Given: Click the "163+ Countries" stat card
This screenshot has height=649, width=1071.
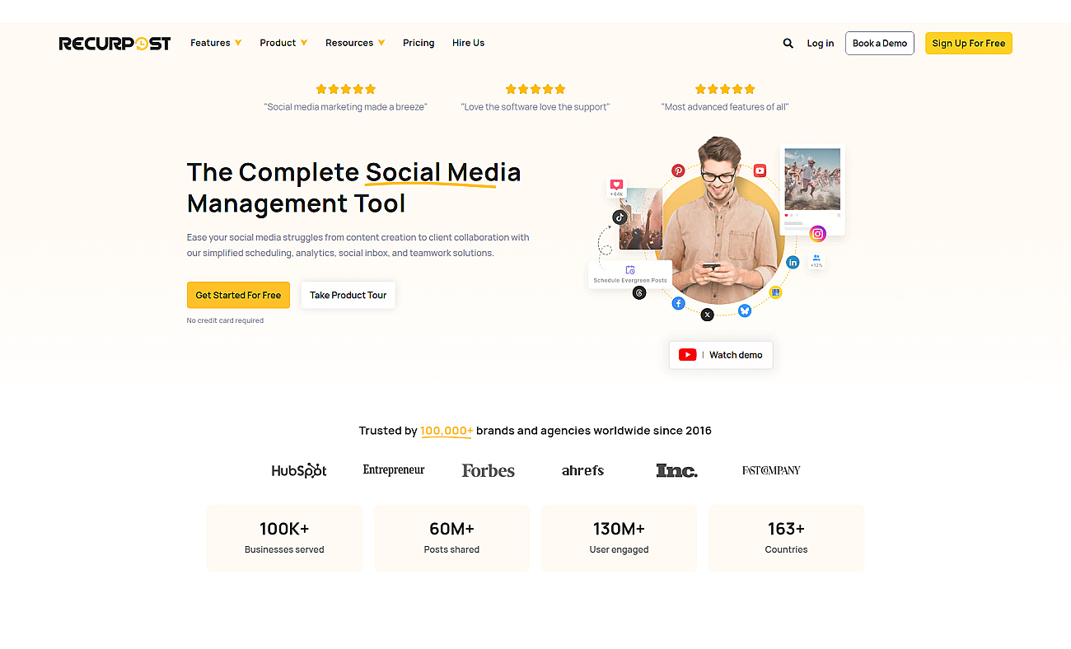Looking at the screenshot, I should pyautogui.click(x=786, y=538).
